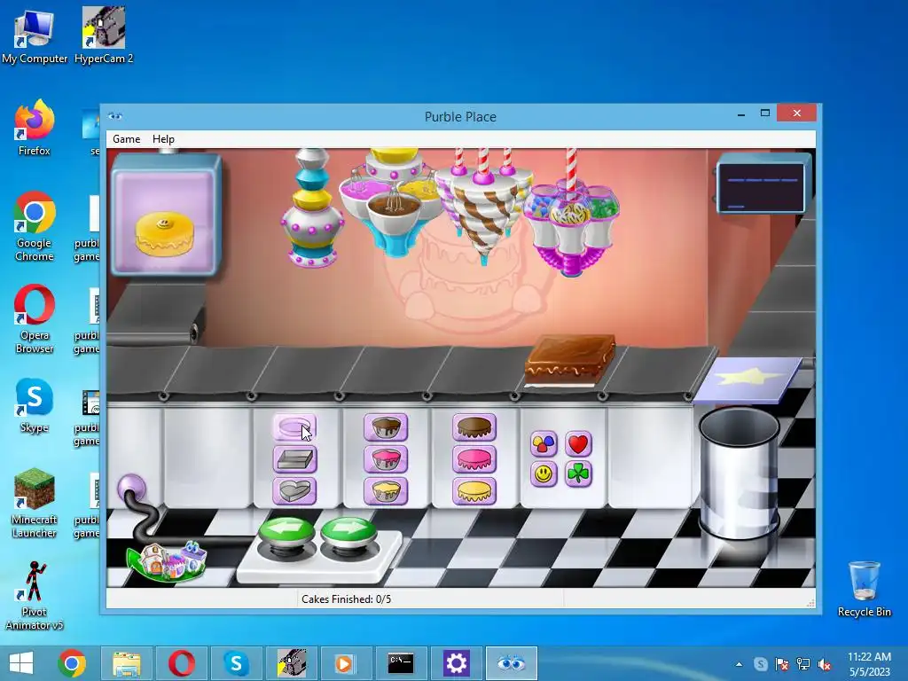Click the Purble Place village home icon

point(167,560)
